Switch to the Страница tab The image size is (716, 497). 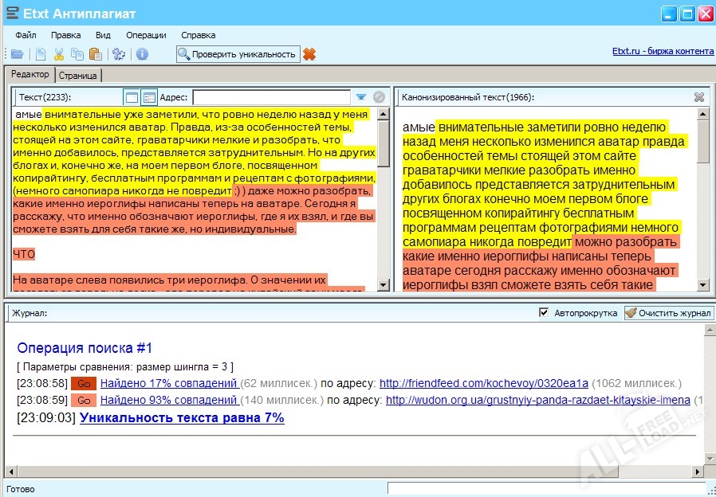coord(77,75)
